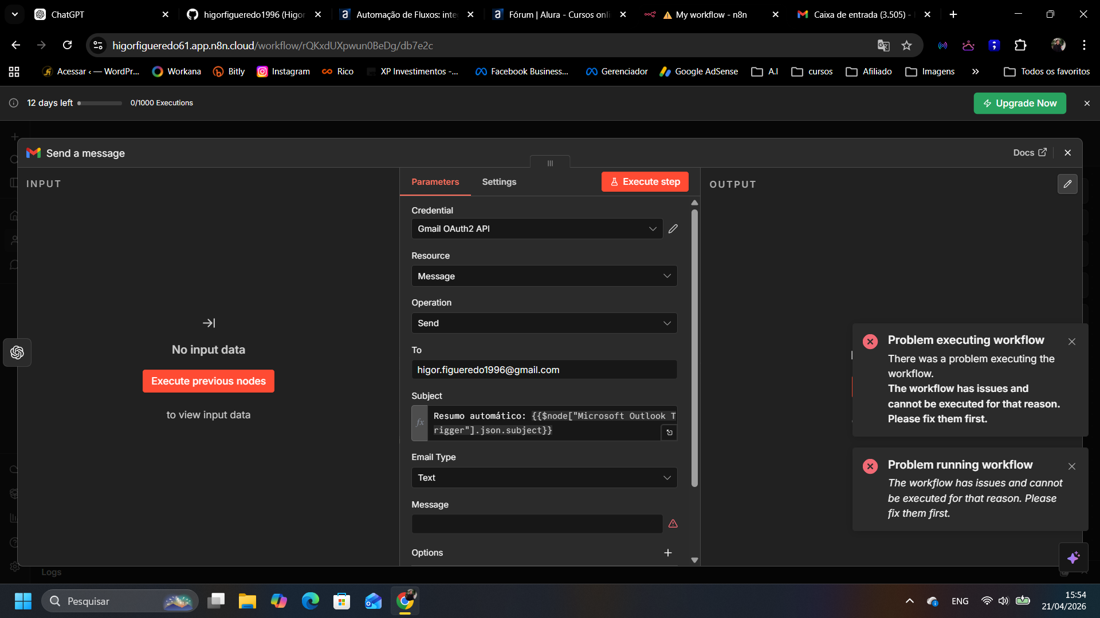1100x618 pixels.
Task: Click Execute previous nodes button
Action: tap(208, 381)
